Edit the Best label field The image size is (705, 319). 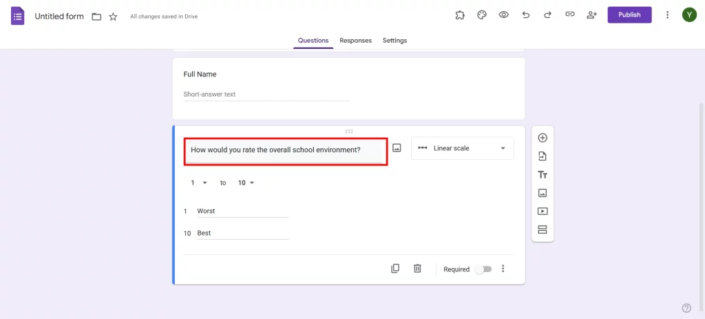(x=243, y=233)
